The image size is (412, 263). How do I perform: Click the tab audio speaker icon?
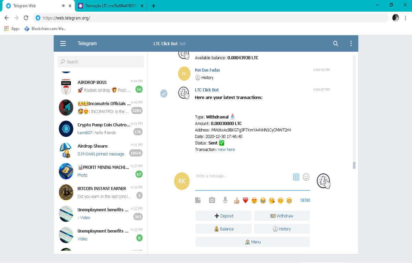pos(64,6)
